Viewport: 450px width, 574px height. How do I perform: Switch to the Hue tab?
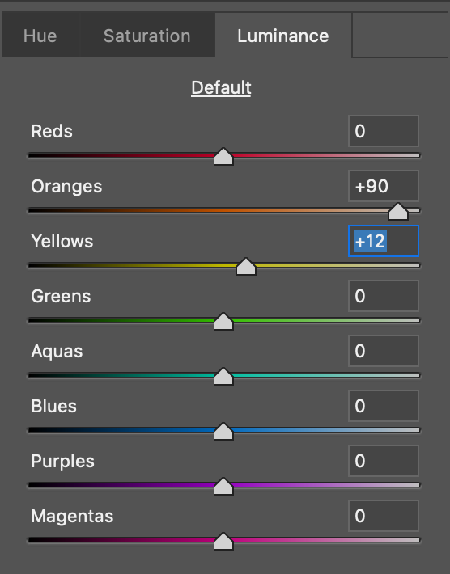(x=40, y=35)
